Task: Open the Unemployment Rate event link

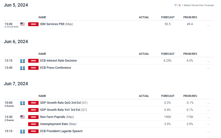Action: pos(54,124)
